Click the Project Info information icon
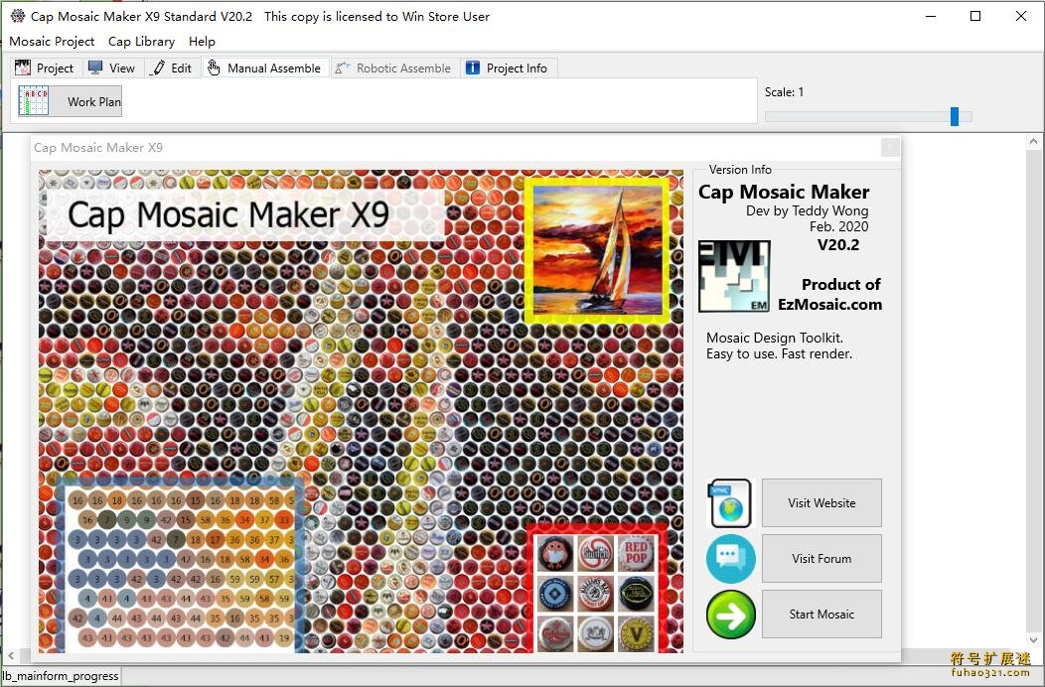The width and height of the screenshot is (1045, 687). 471,67
